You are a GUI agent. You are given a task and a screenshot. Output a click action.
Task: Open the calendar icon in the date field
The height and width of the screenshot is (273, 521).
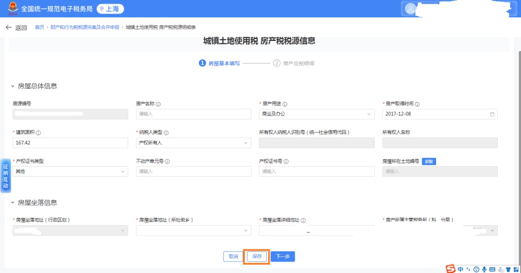[492, 114]
